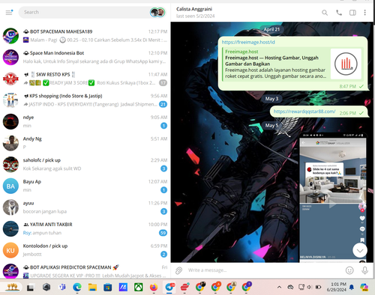Click Freeimage.host preview title
Image resolution: width=375 pixels, height=295 pixels.
tap(271, 61)
